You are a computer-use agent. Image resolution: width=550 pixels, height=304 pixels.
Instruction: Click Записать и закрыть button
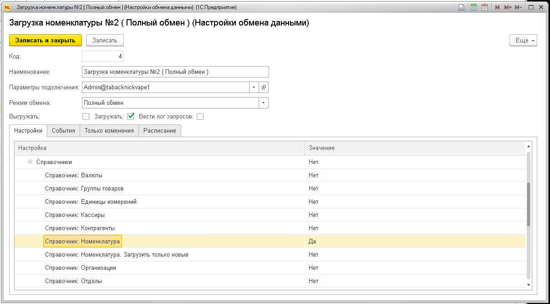(45, 40)
